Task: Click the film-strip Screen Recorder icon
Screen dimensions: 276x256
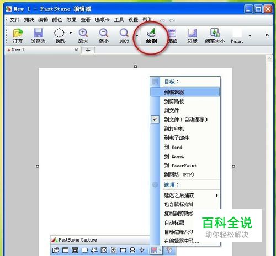Action: point(132,250)
